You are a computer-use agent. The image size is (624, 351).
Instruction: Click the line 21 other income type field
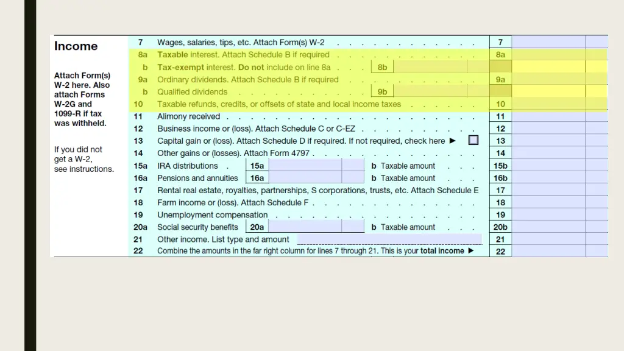(x=389, y=239)
